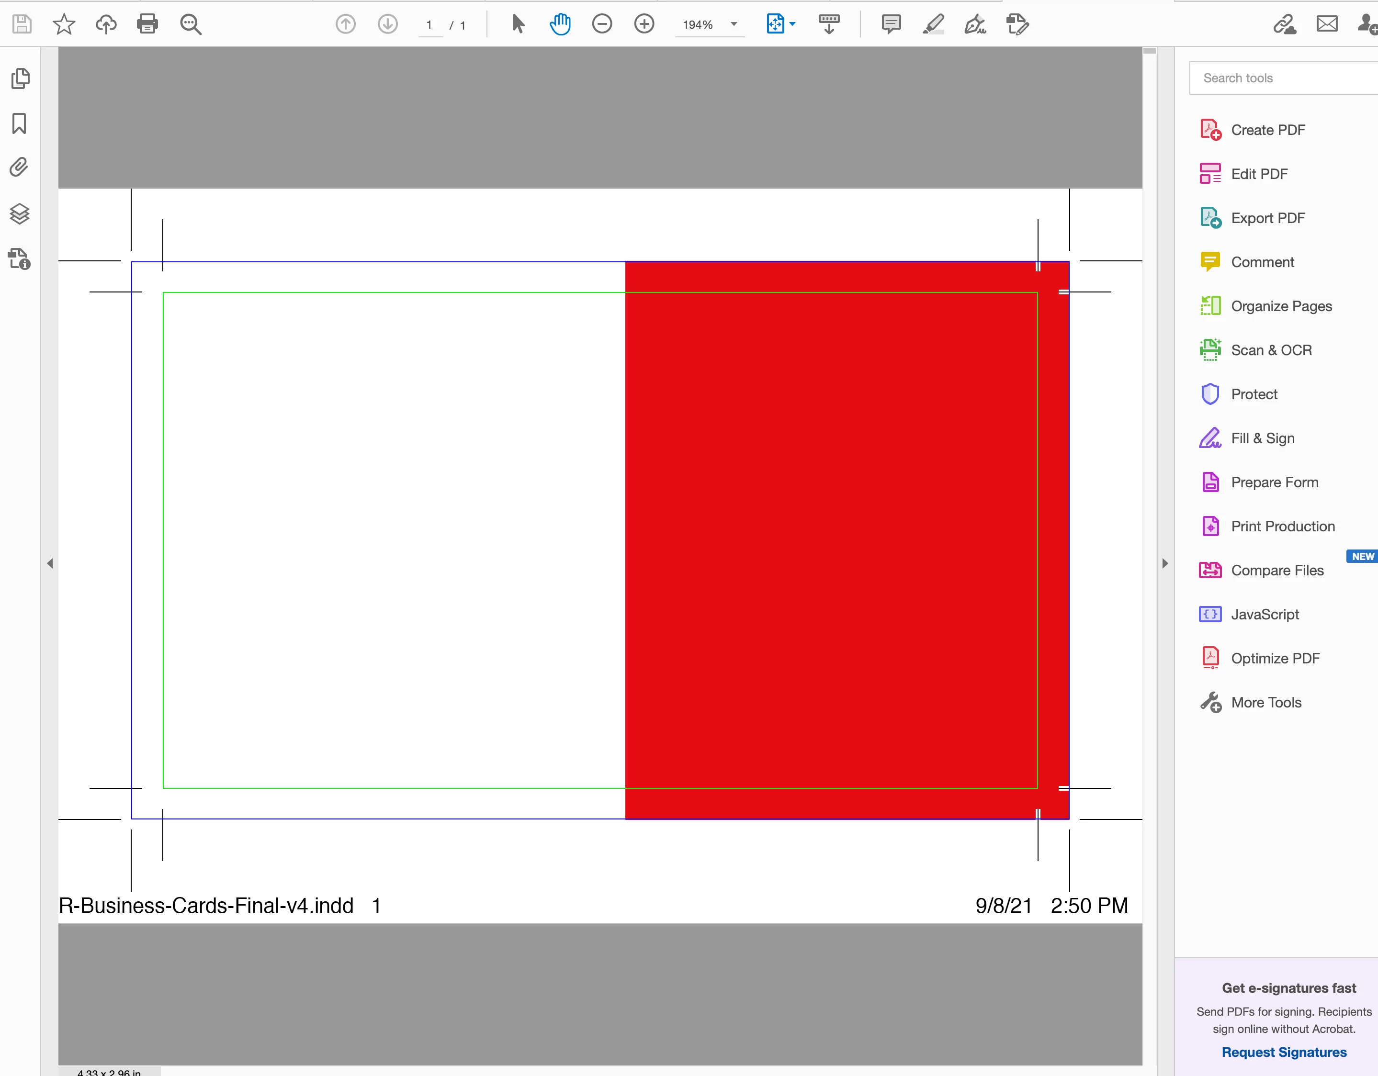Image resolution: width=1378 pixels, height=1076 pixels.
Task: Open the zoom percentage dropdown
Action: 734,24
